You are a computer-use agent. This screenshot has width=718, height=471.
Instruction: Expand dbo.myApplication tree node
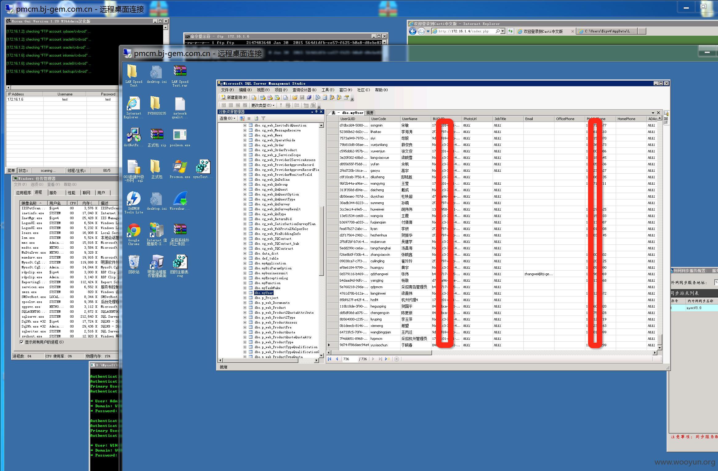(245, 263)
